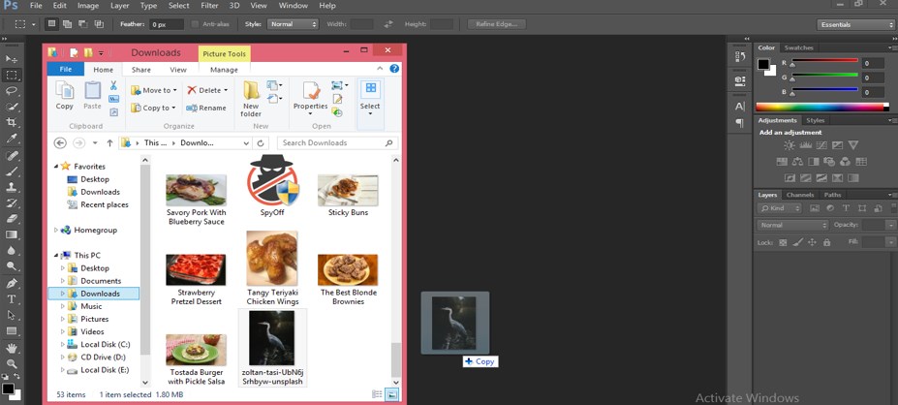This screenshot has height=405, width=898.
Task: Click the Explorer Help question mark icon
Action: click(394, 68)
